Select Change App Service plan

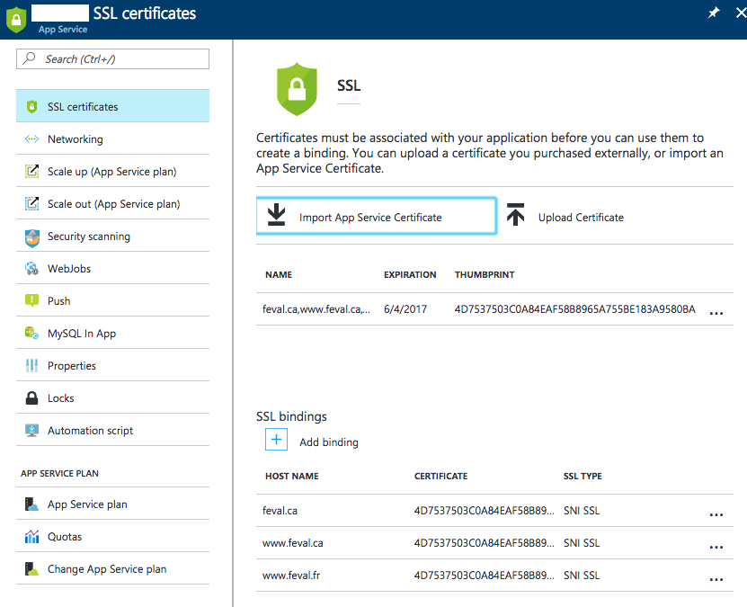click(113, 568)
